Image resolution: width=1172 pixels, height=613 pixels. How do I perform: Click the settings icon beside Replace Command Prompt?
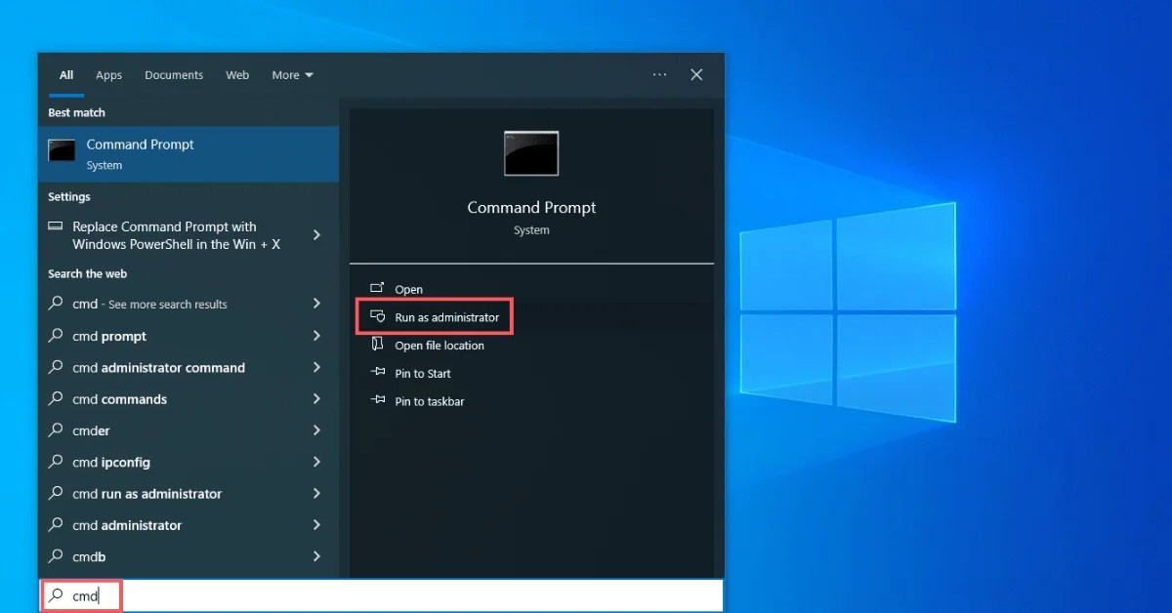(x=56, y=226)
